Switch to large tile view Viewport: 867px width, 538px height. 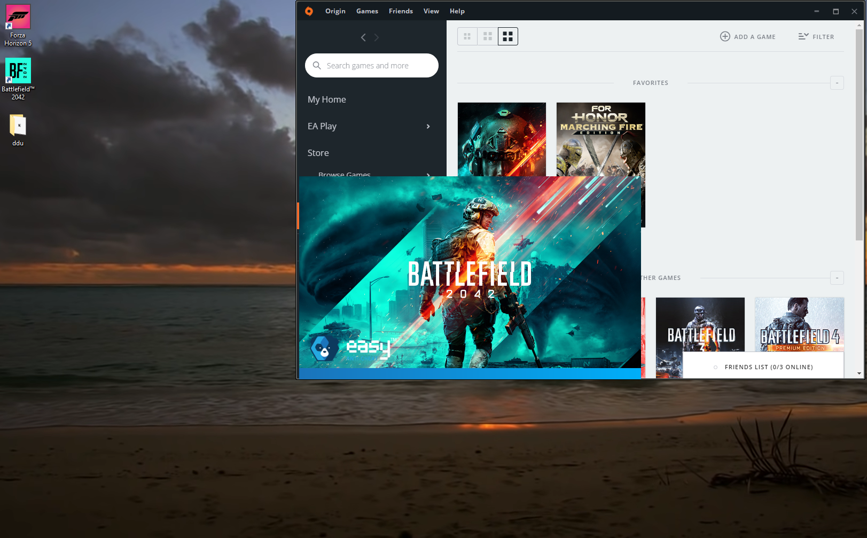pyautogui.click(x=508, y=36)
